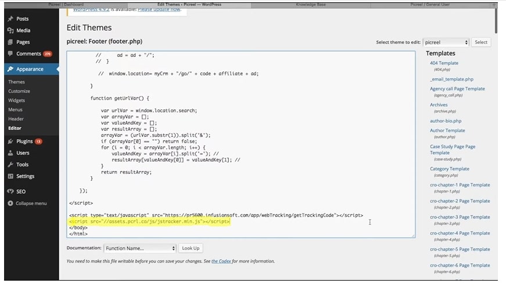Viewport: 506px width, 287px height.
Task: Go to Header submenu item
Action: 16,119
